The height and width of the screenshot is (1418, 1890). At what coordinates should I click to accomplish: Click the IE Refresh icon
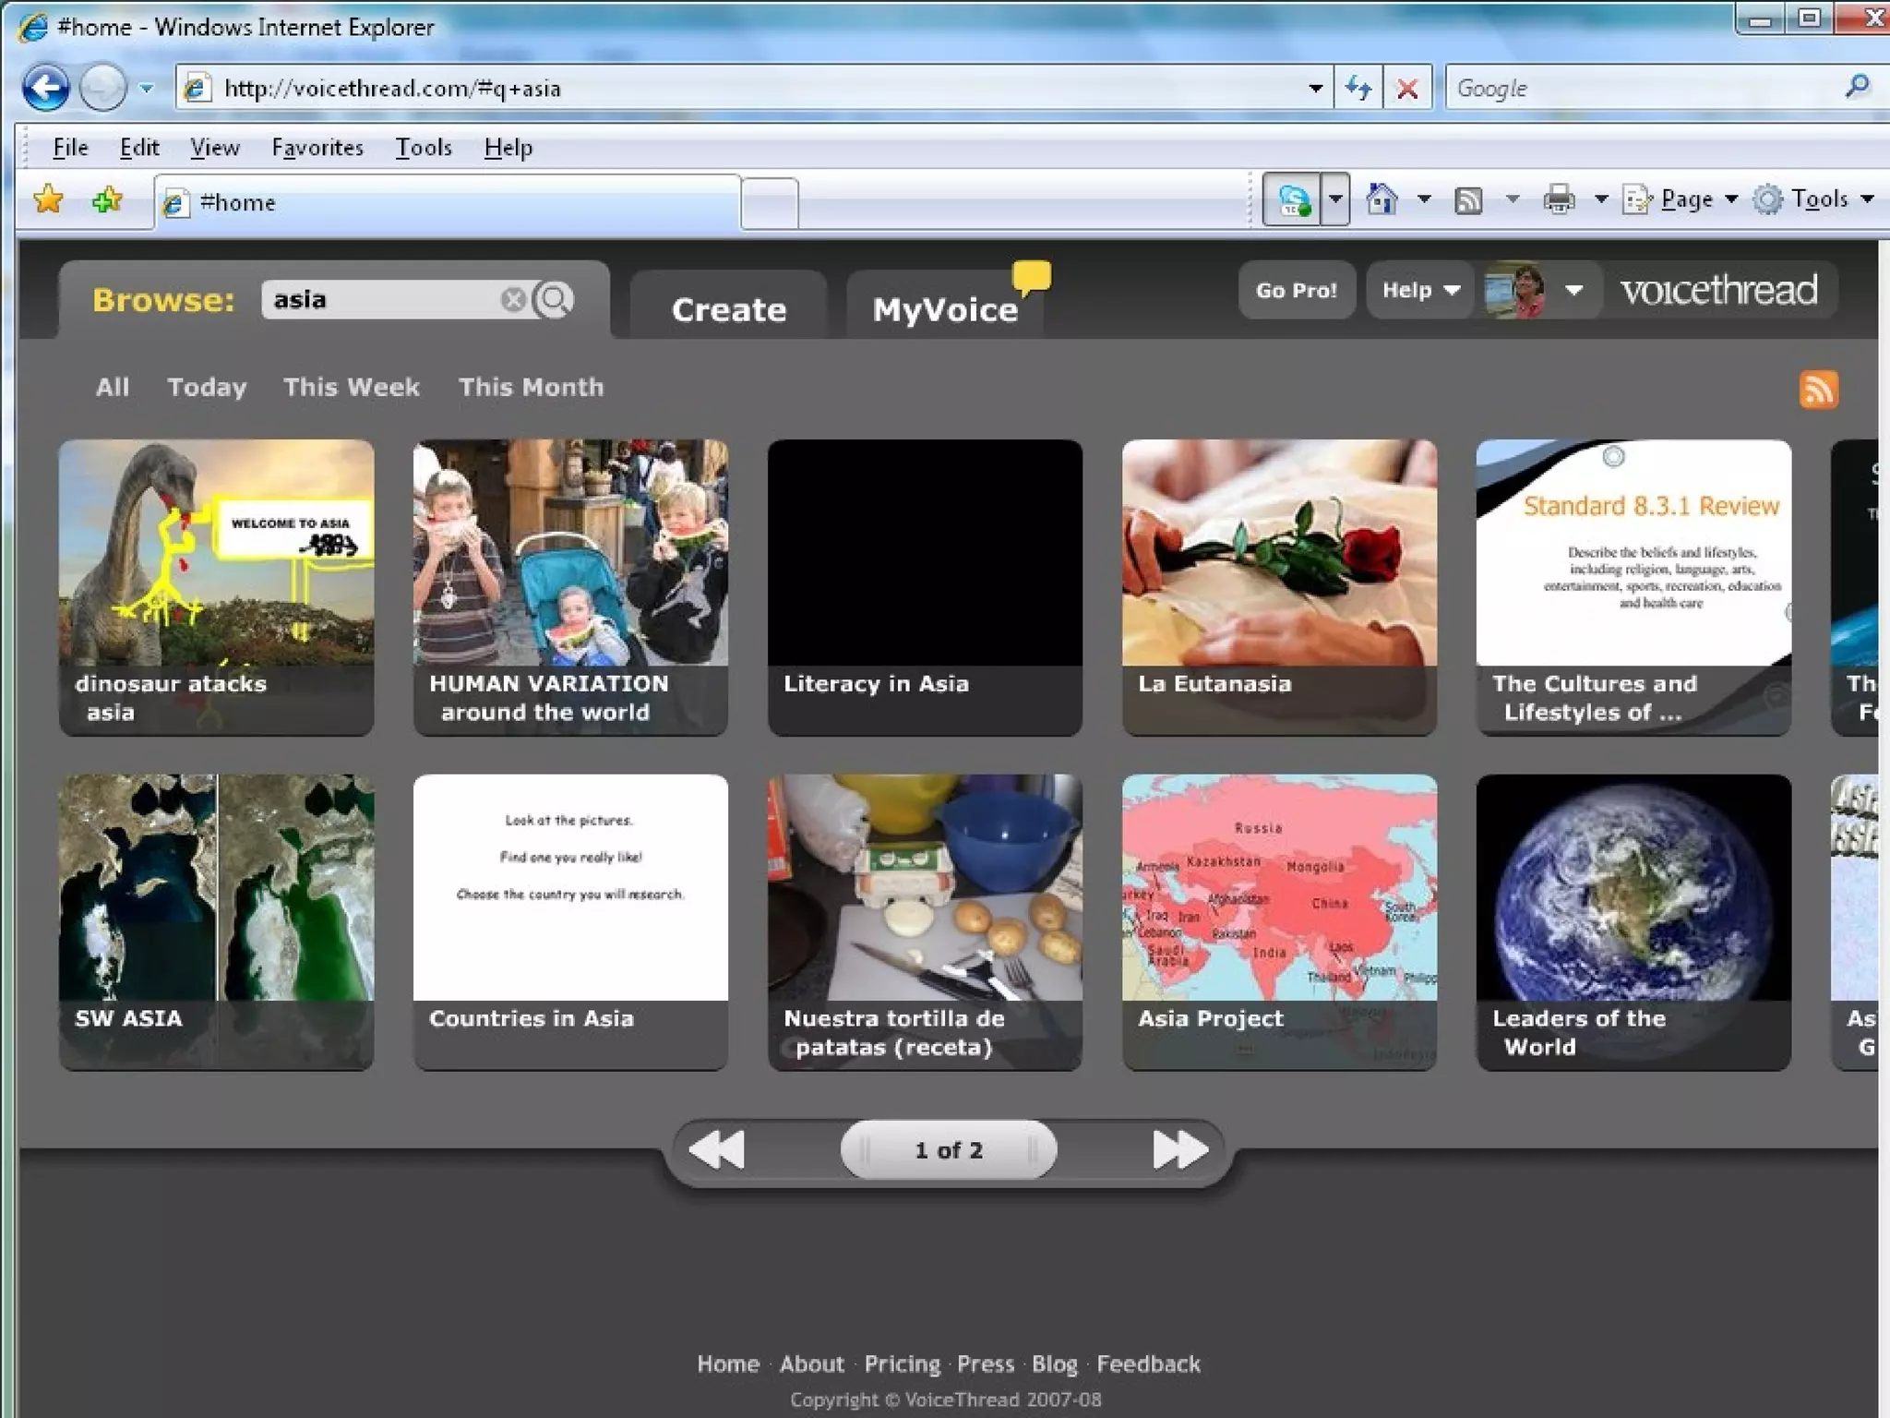(x=1358, y=89)
